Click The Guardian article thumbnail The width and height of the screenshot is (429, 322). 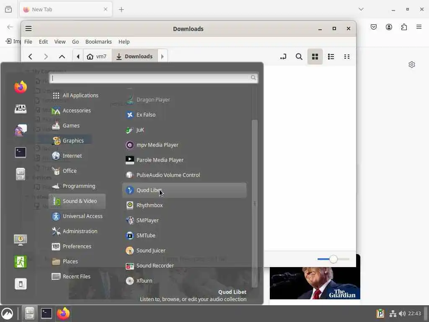[x=315, y=283]
